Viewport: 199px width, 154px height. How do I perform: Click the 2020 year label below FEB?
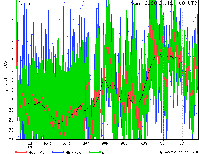(x=29, y=147)
